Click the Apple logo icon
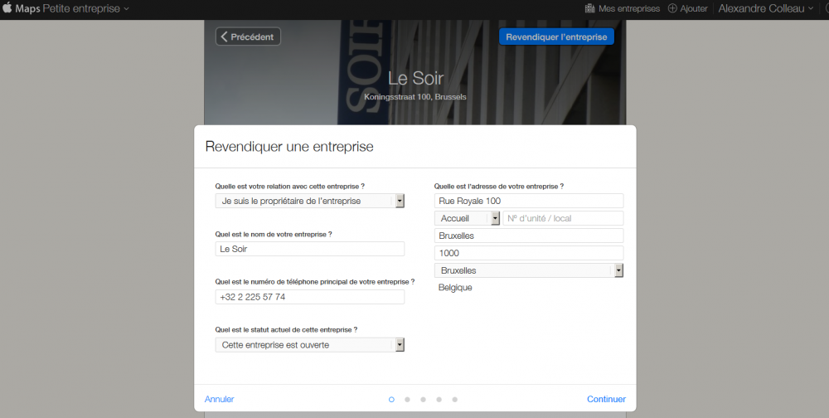 (x=7, y=7)
